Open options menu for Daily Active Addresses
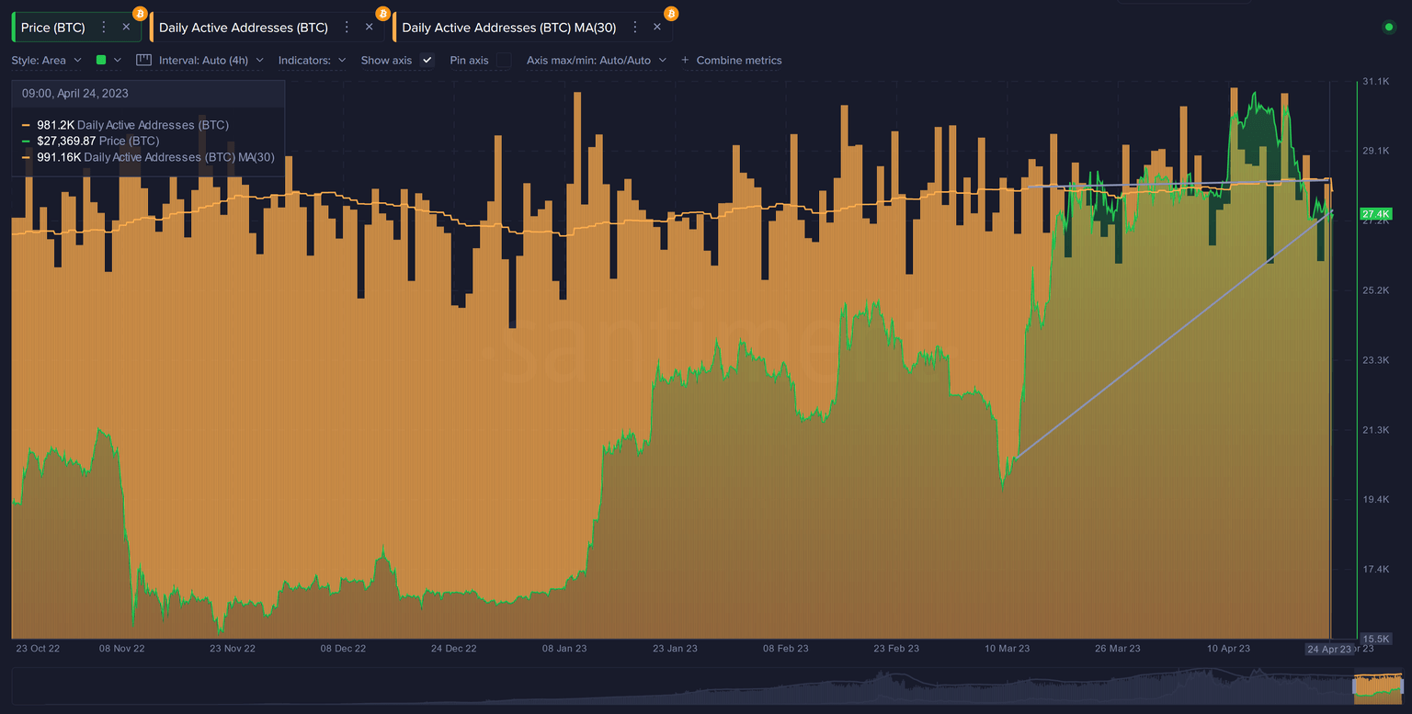This screenshot has height=714, width=1412. coord(346,27)
